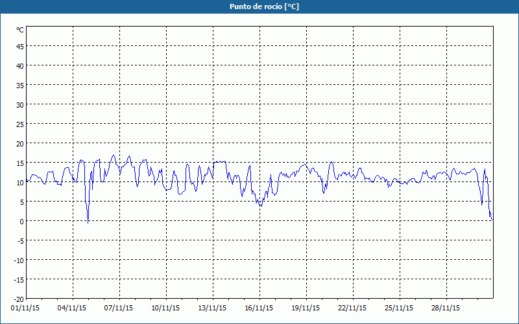Click the y-axis label 20
This screenshot has width=519, height=324.
click(x=20, y=144)
